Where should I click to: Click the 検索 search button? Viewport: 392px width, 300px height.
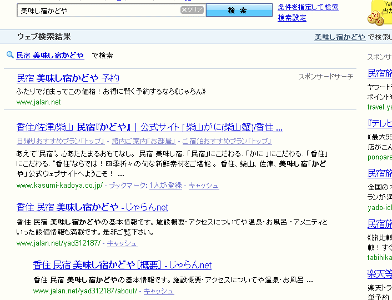[x=239, y=10]
